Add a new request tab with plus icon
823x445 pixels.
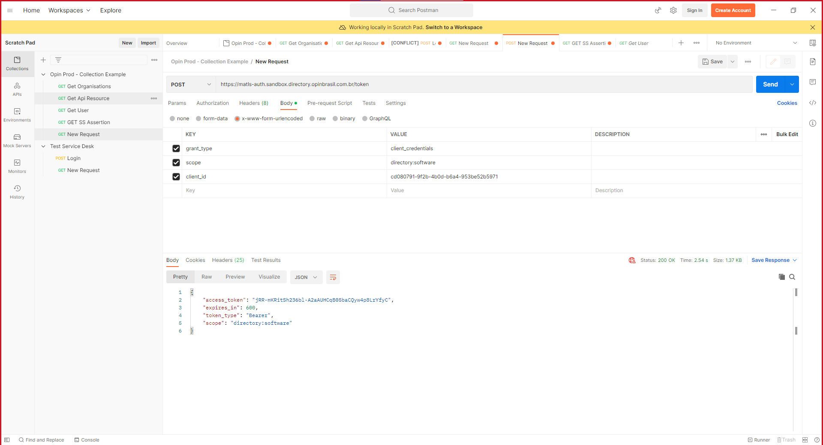click(681, 43)
